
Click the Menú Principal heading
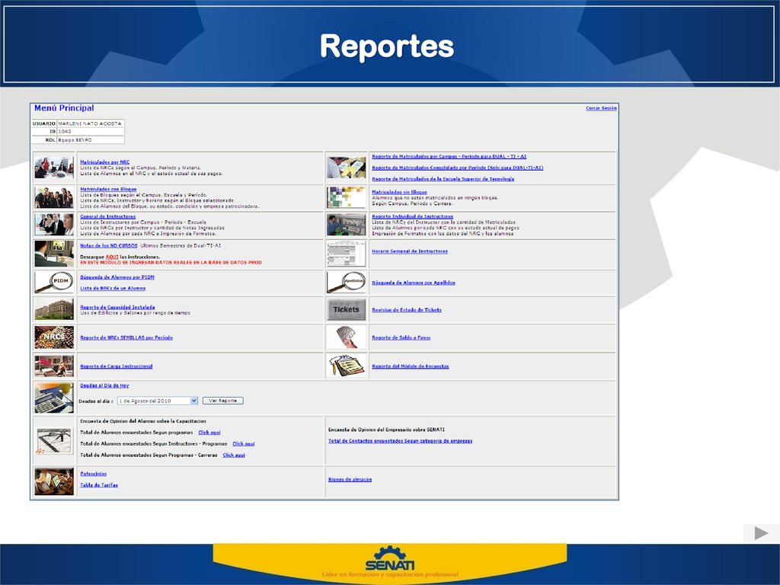(64, 108)
